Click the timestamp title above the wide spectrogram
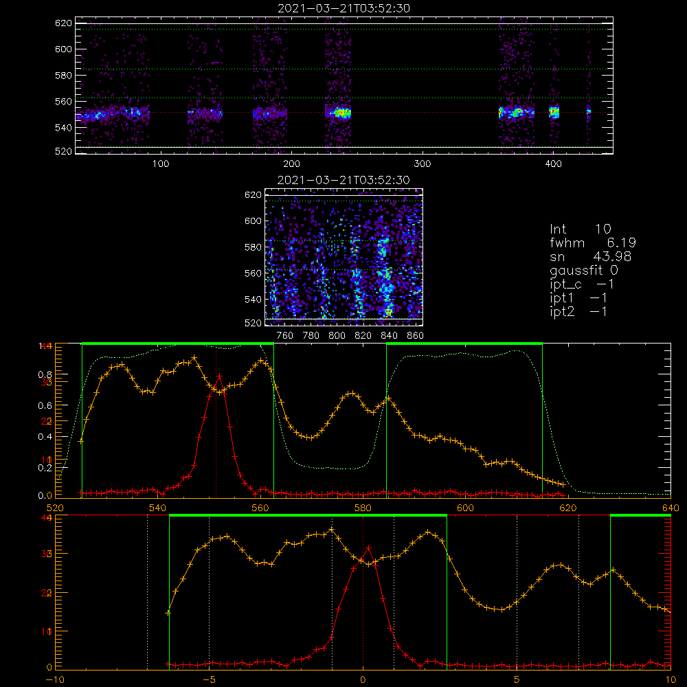Screen dimensions: 687x687 pos(344,8)
